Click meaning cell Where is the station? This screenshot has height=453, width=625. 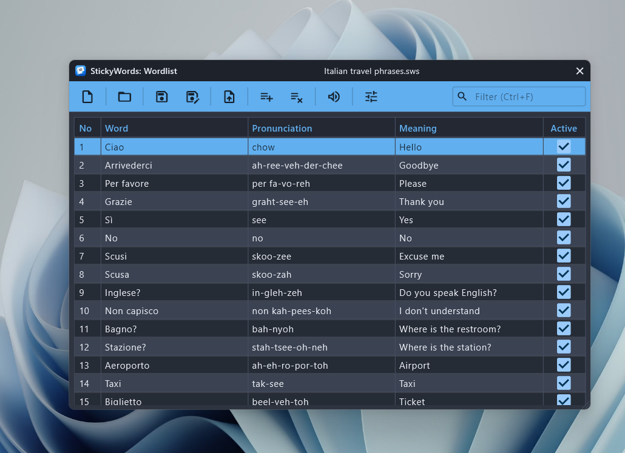pyautogui.click(x=468, y=347)
